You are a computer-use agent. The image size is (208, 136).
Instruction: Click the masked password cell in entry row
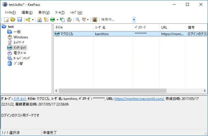tap(140, 34)
